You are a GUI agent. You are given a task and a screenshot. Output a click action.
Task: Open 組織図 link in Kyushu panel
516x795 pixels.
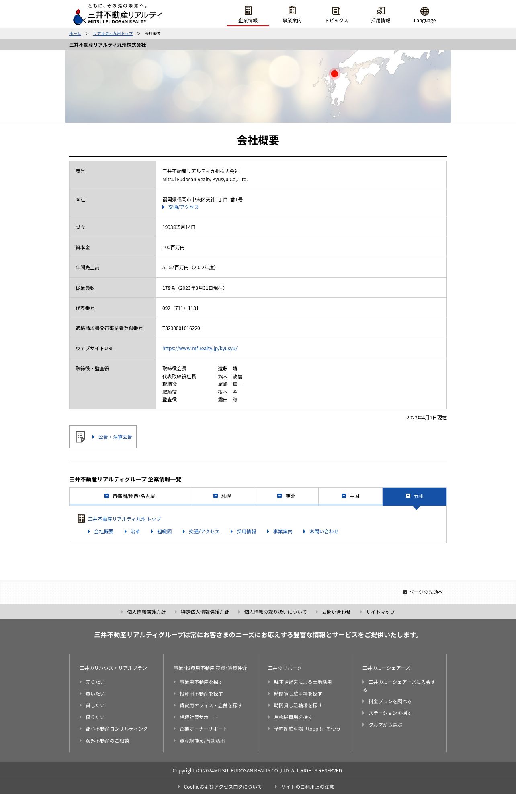[164, 531]
